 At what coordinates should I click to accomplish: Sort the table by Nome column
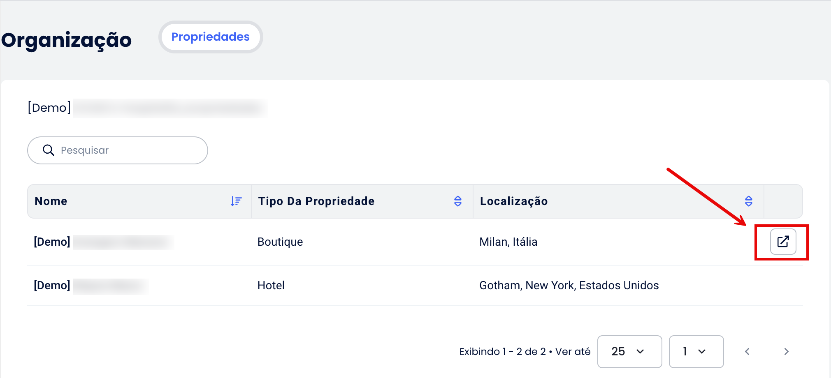click(x=236, y=201)
